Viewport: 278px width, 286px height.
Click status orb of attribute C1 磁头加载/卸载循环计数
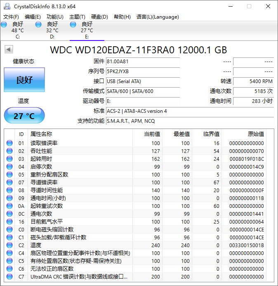pos(9,237)
